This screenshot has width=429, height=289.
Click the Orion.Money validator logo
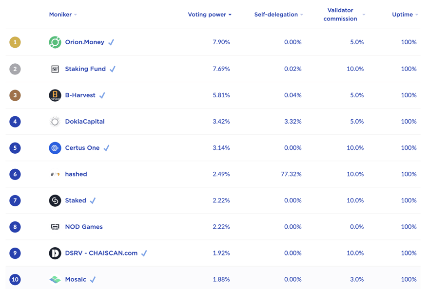[55, 42]
